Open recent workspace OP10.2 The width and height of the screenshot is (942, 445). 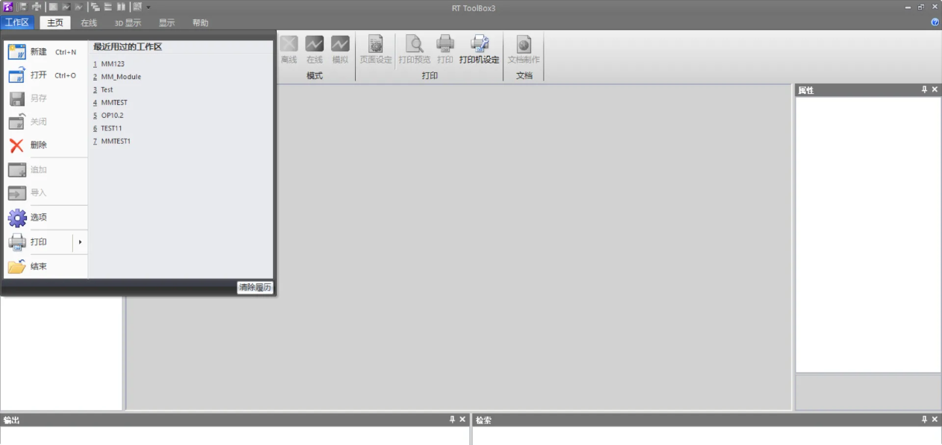click(112, 116)
